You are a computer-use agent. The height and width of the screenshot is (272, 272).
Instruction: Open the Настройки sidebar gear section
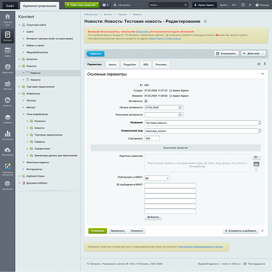[8, 185]
